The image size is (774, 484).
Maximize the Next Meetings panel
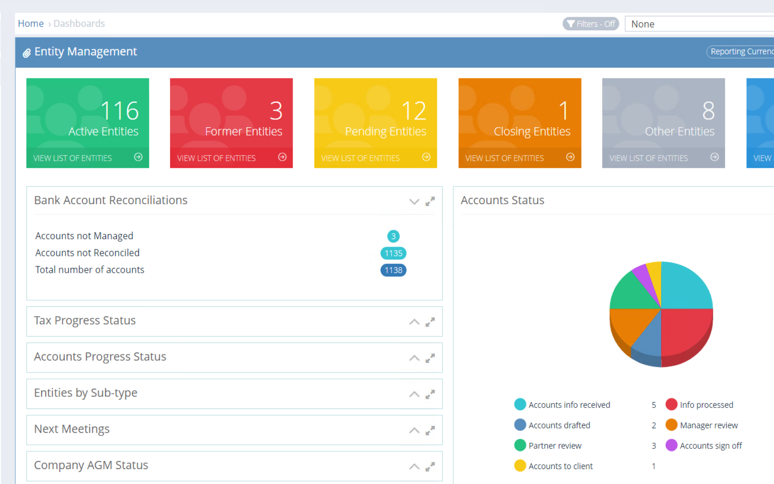click(x=430, y=431)
